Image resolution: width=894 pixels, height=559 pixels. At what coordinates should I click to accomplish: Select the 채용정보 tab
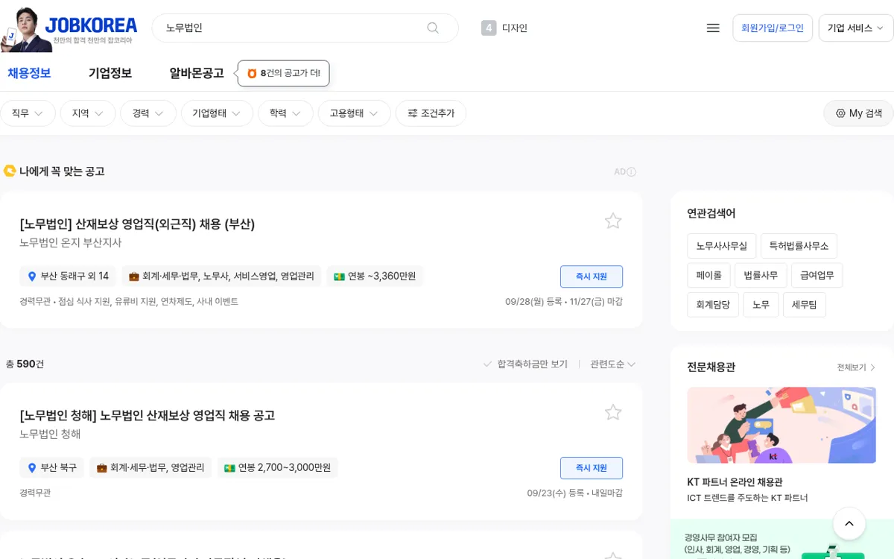(29, 73)
